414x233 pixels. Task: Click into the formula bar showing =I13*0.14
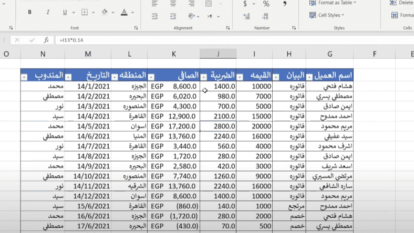pyautogui.click(x=234, y=40)
